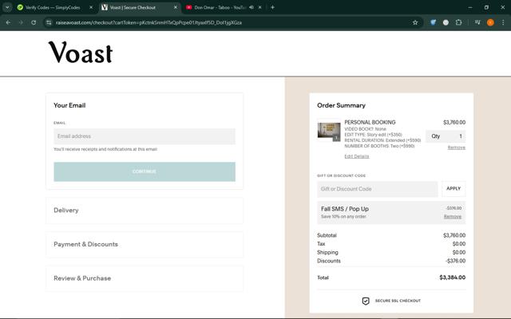Click the Voast logo
Screen dimensions: 511x319
click(x=81, y=53)
